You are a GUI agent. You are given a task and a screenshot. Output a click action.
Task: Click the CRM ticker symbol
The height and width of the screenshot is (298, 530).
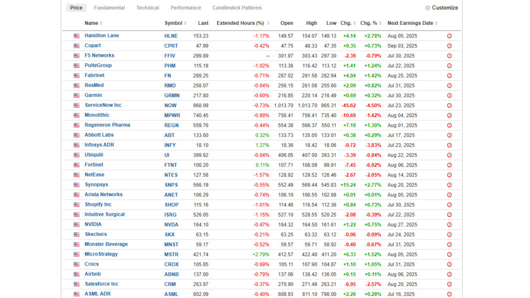(x=170, y=284)
